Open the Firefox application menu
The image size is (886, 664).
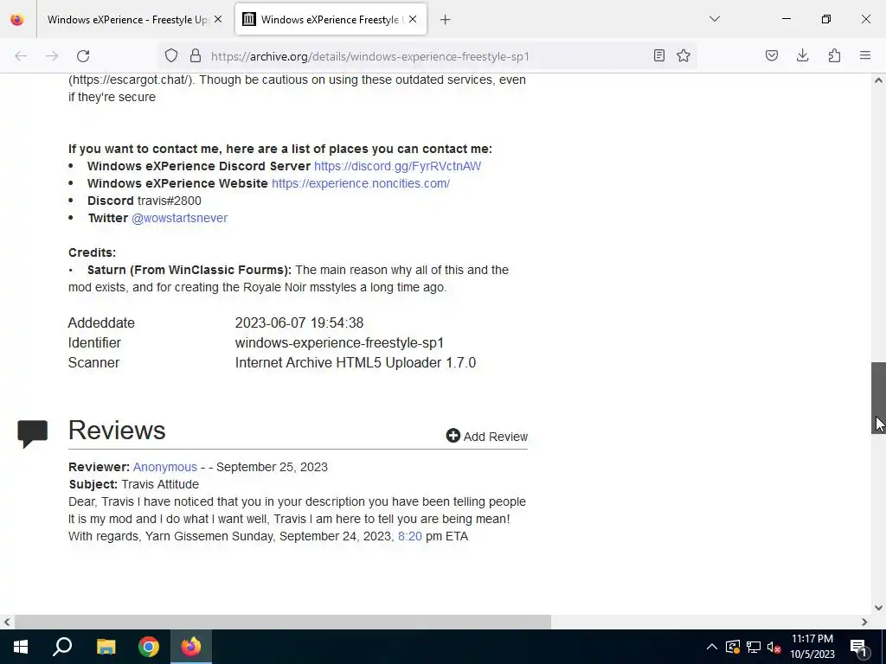tap(865, 55)
